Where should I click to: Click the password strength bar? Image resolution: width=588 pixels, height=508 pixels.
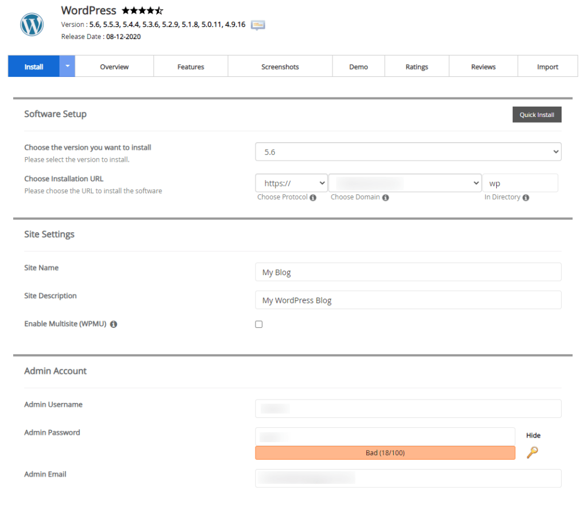tap(385, 453)
